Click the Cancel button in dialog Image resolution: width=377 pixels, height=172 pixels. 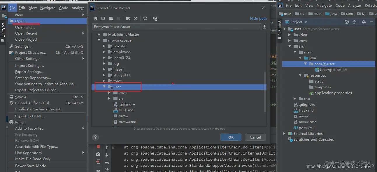(x=255, y=137)
